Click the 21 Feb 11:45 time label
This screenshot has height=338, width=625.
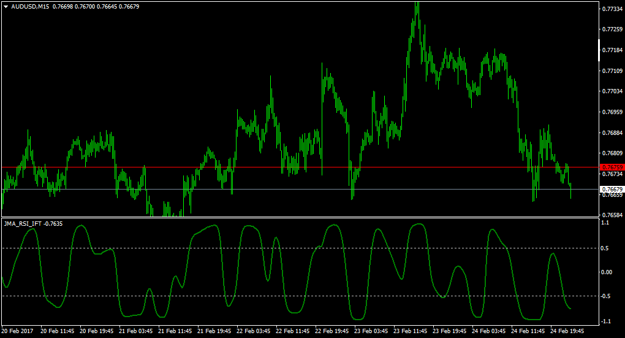pos(175,331)
